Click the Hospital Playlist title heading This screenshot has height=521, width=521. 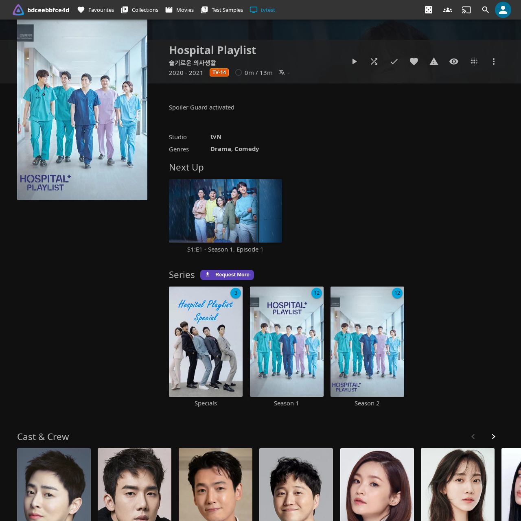pyautogui.click(x=212, y=50)
